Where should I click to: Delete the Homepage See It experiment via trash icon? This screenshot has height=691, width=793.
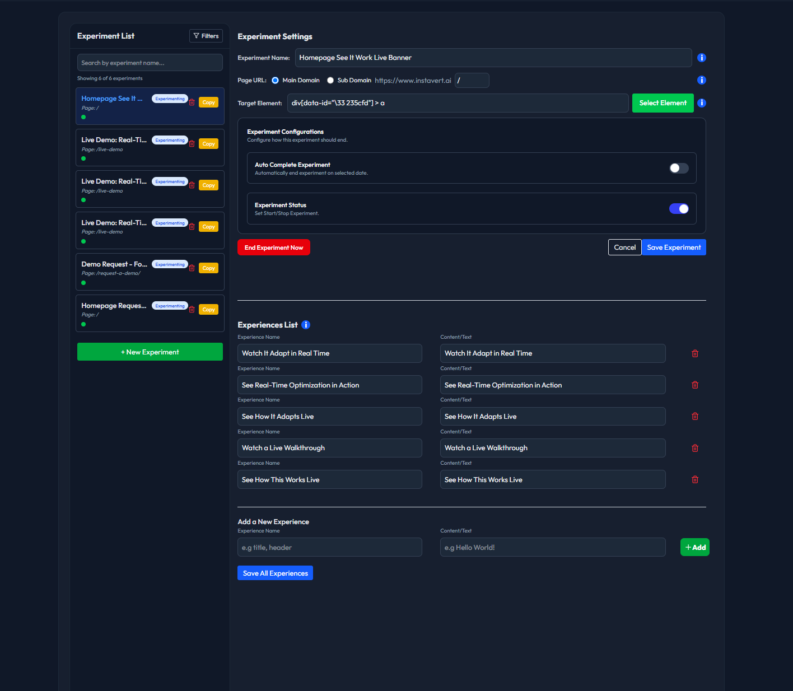tap(192, 102)
